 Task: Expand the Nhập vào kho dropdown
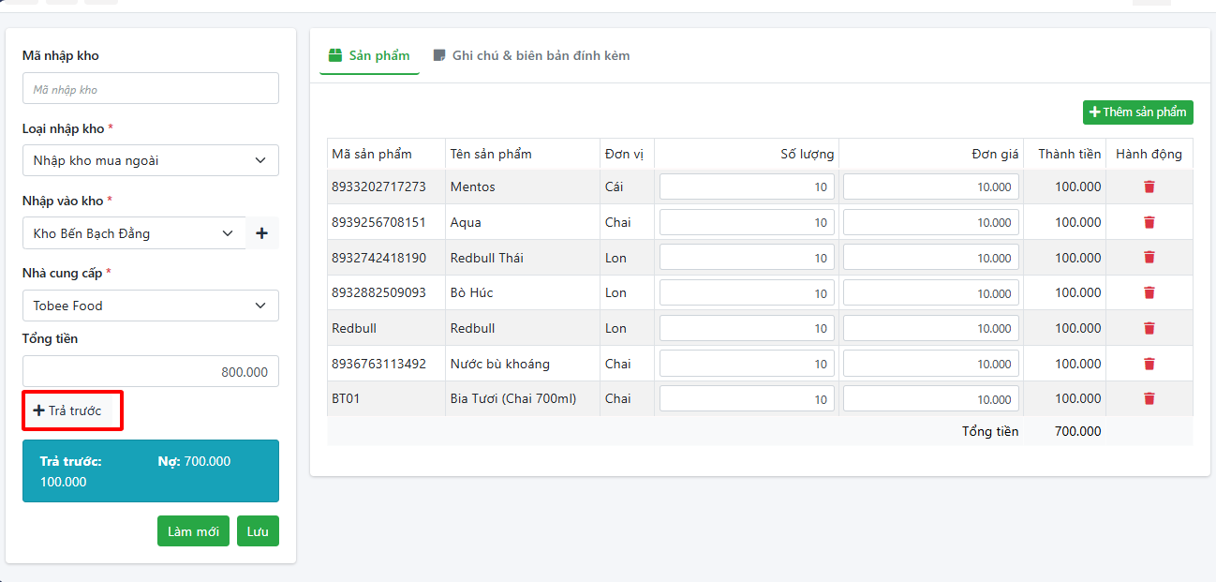[x=133, y=233]
